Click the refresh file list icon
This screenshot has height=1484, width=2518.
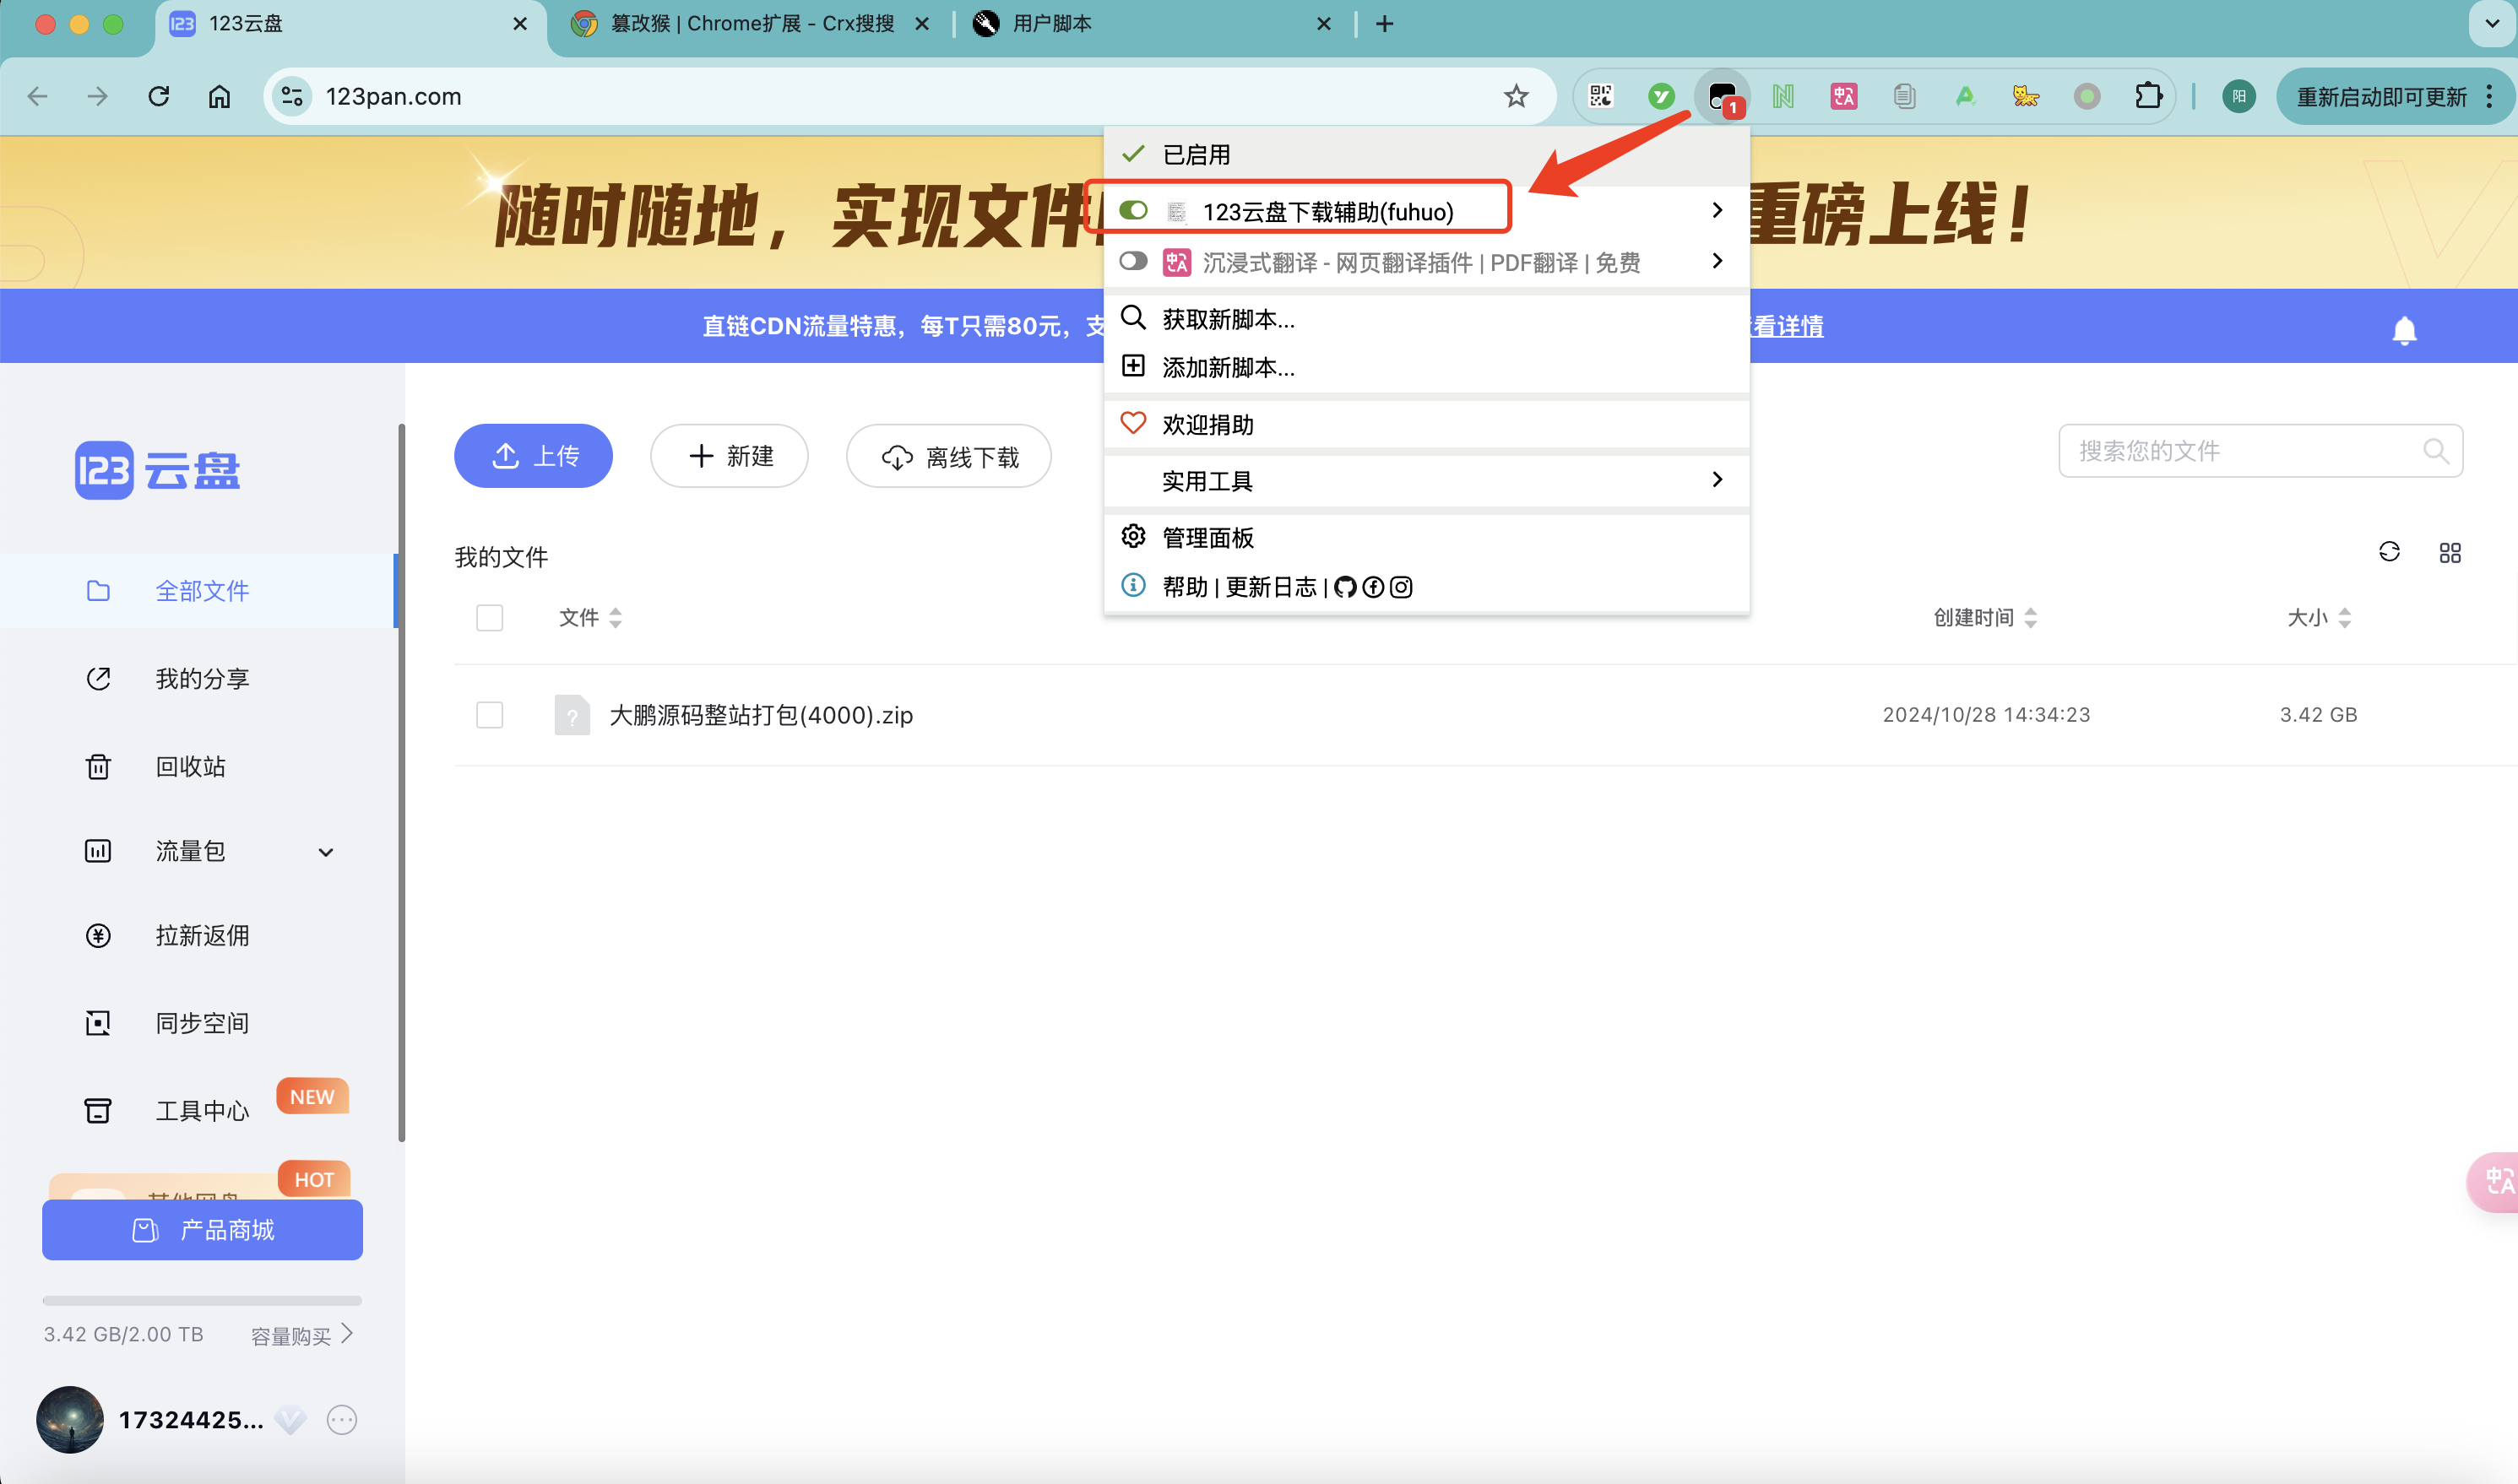coord(2389,552)
